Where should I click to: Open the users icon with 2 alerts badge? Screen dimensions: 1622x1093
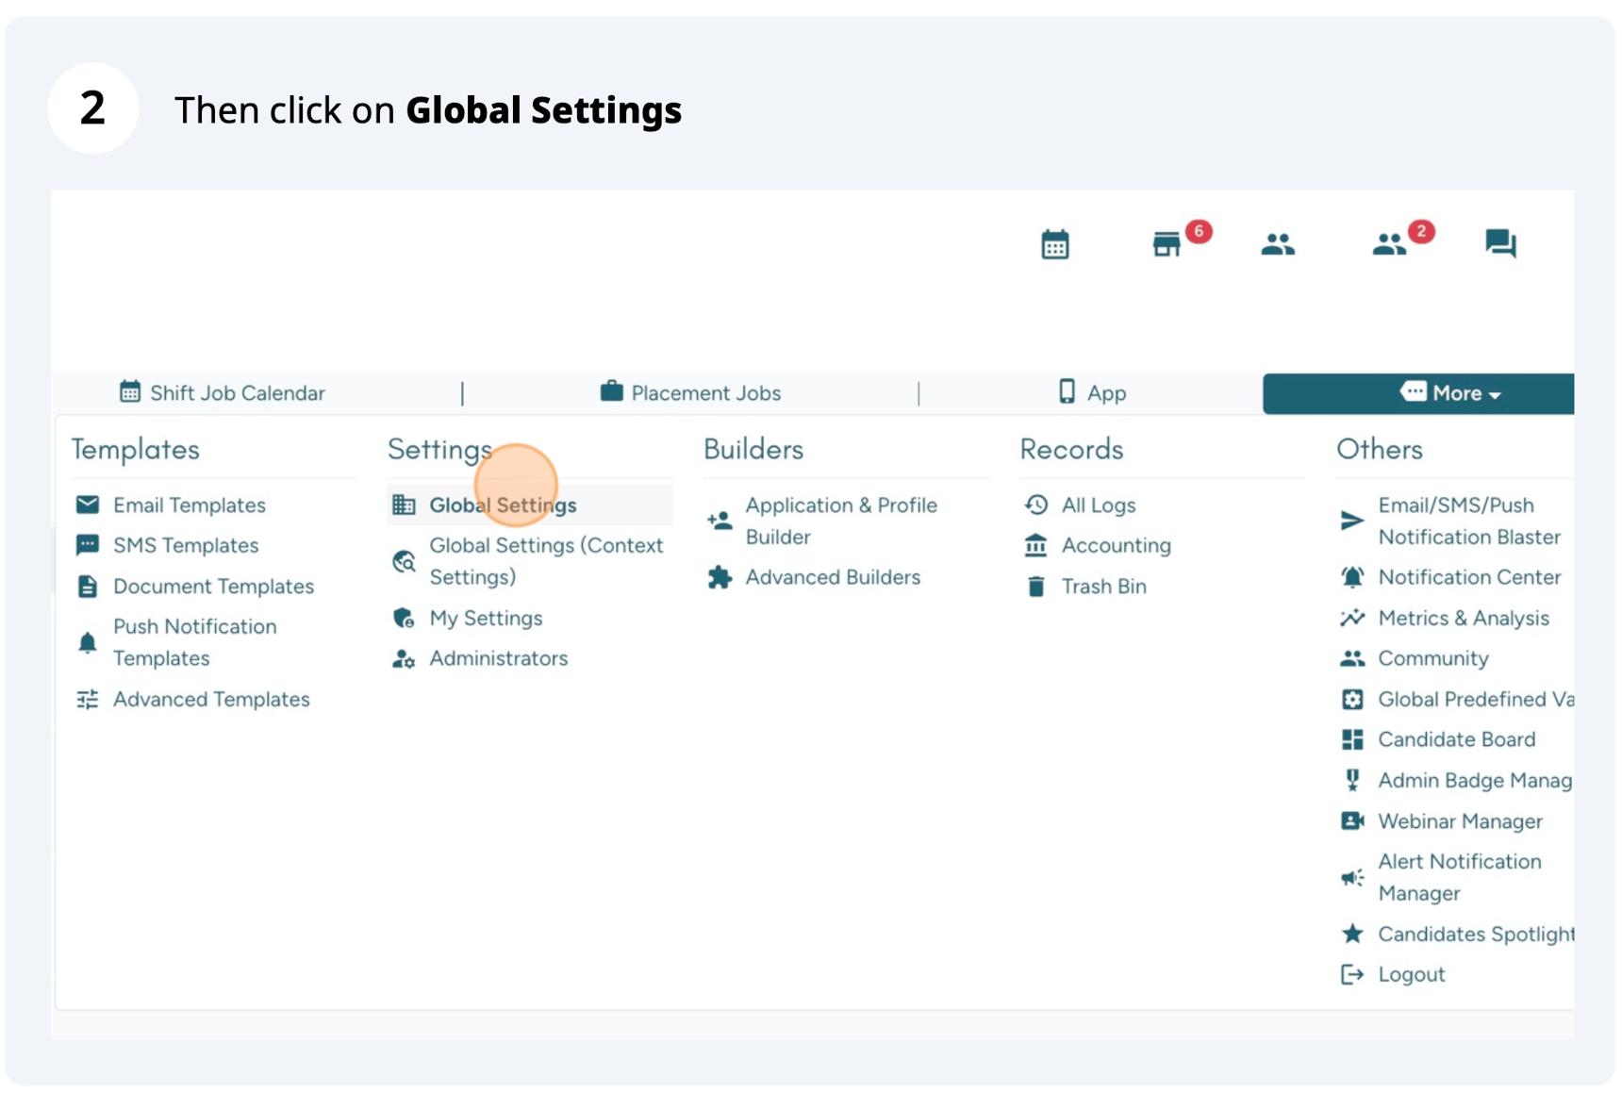[x=1389, y=245]
